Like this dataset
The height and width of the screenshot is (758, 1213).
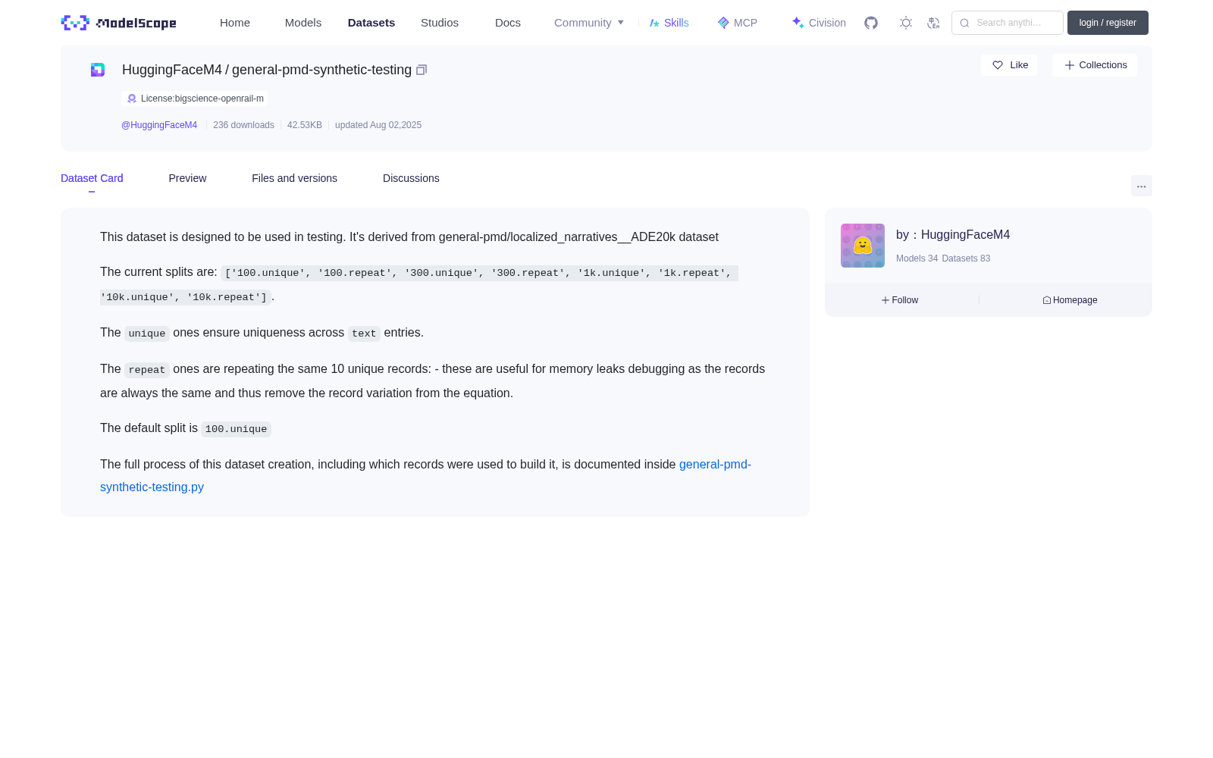point(1009,65)
